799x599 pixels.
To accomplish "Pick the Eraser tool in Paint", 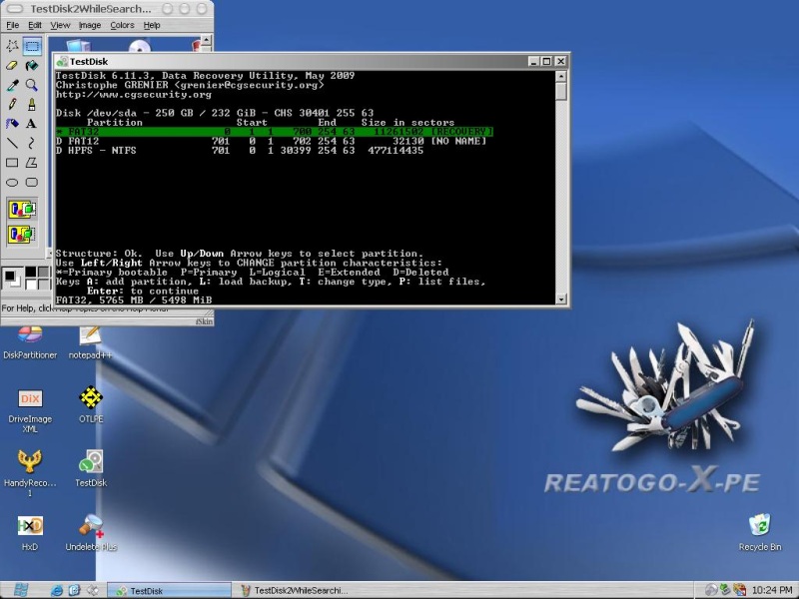I will click(x=12, y=66).
